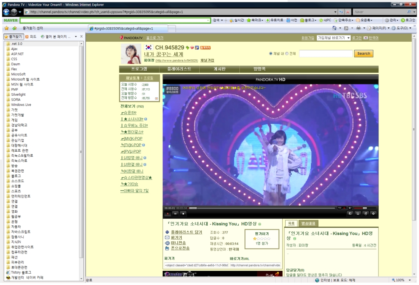This screenshot has width=419, height=285.
Task: Go back using the browser Back arrow
Action: tap(7, 12)
